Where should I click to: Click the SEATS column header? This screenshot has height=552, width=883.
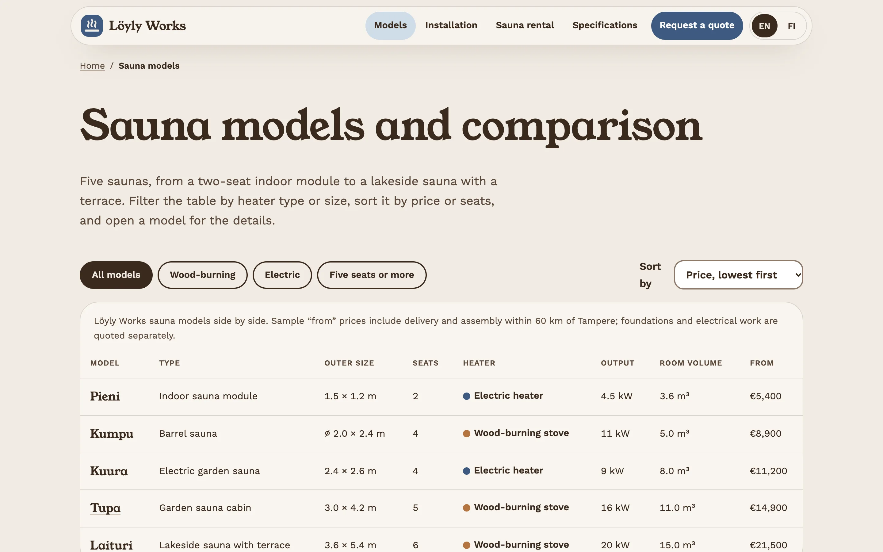[x=426, y=363]
